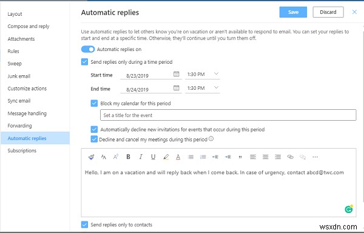364x233 pixels.
Task: Align text to the right
Action: [x=278, y=157]
